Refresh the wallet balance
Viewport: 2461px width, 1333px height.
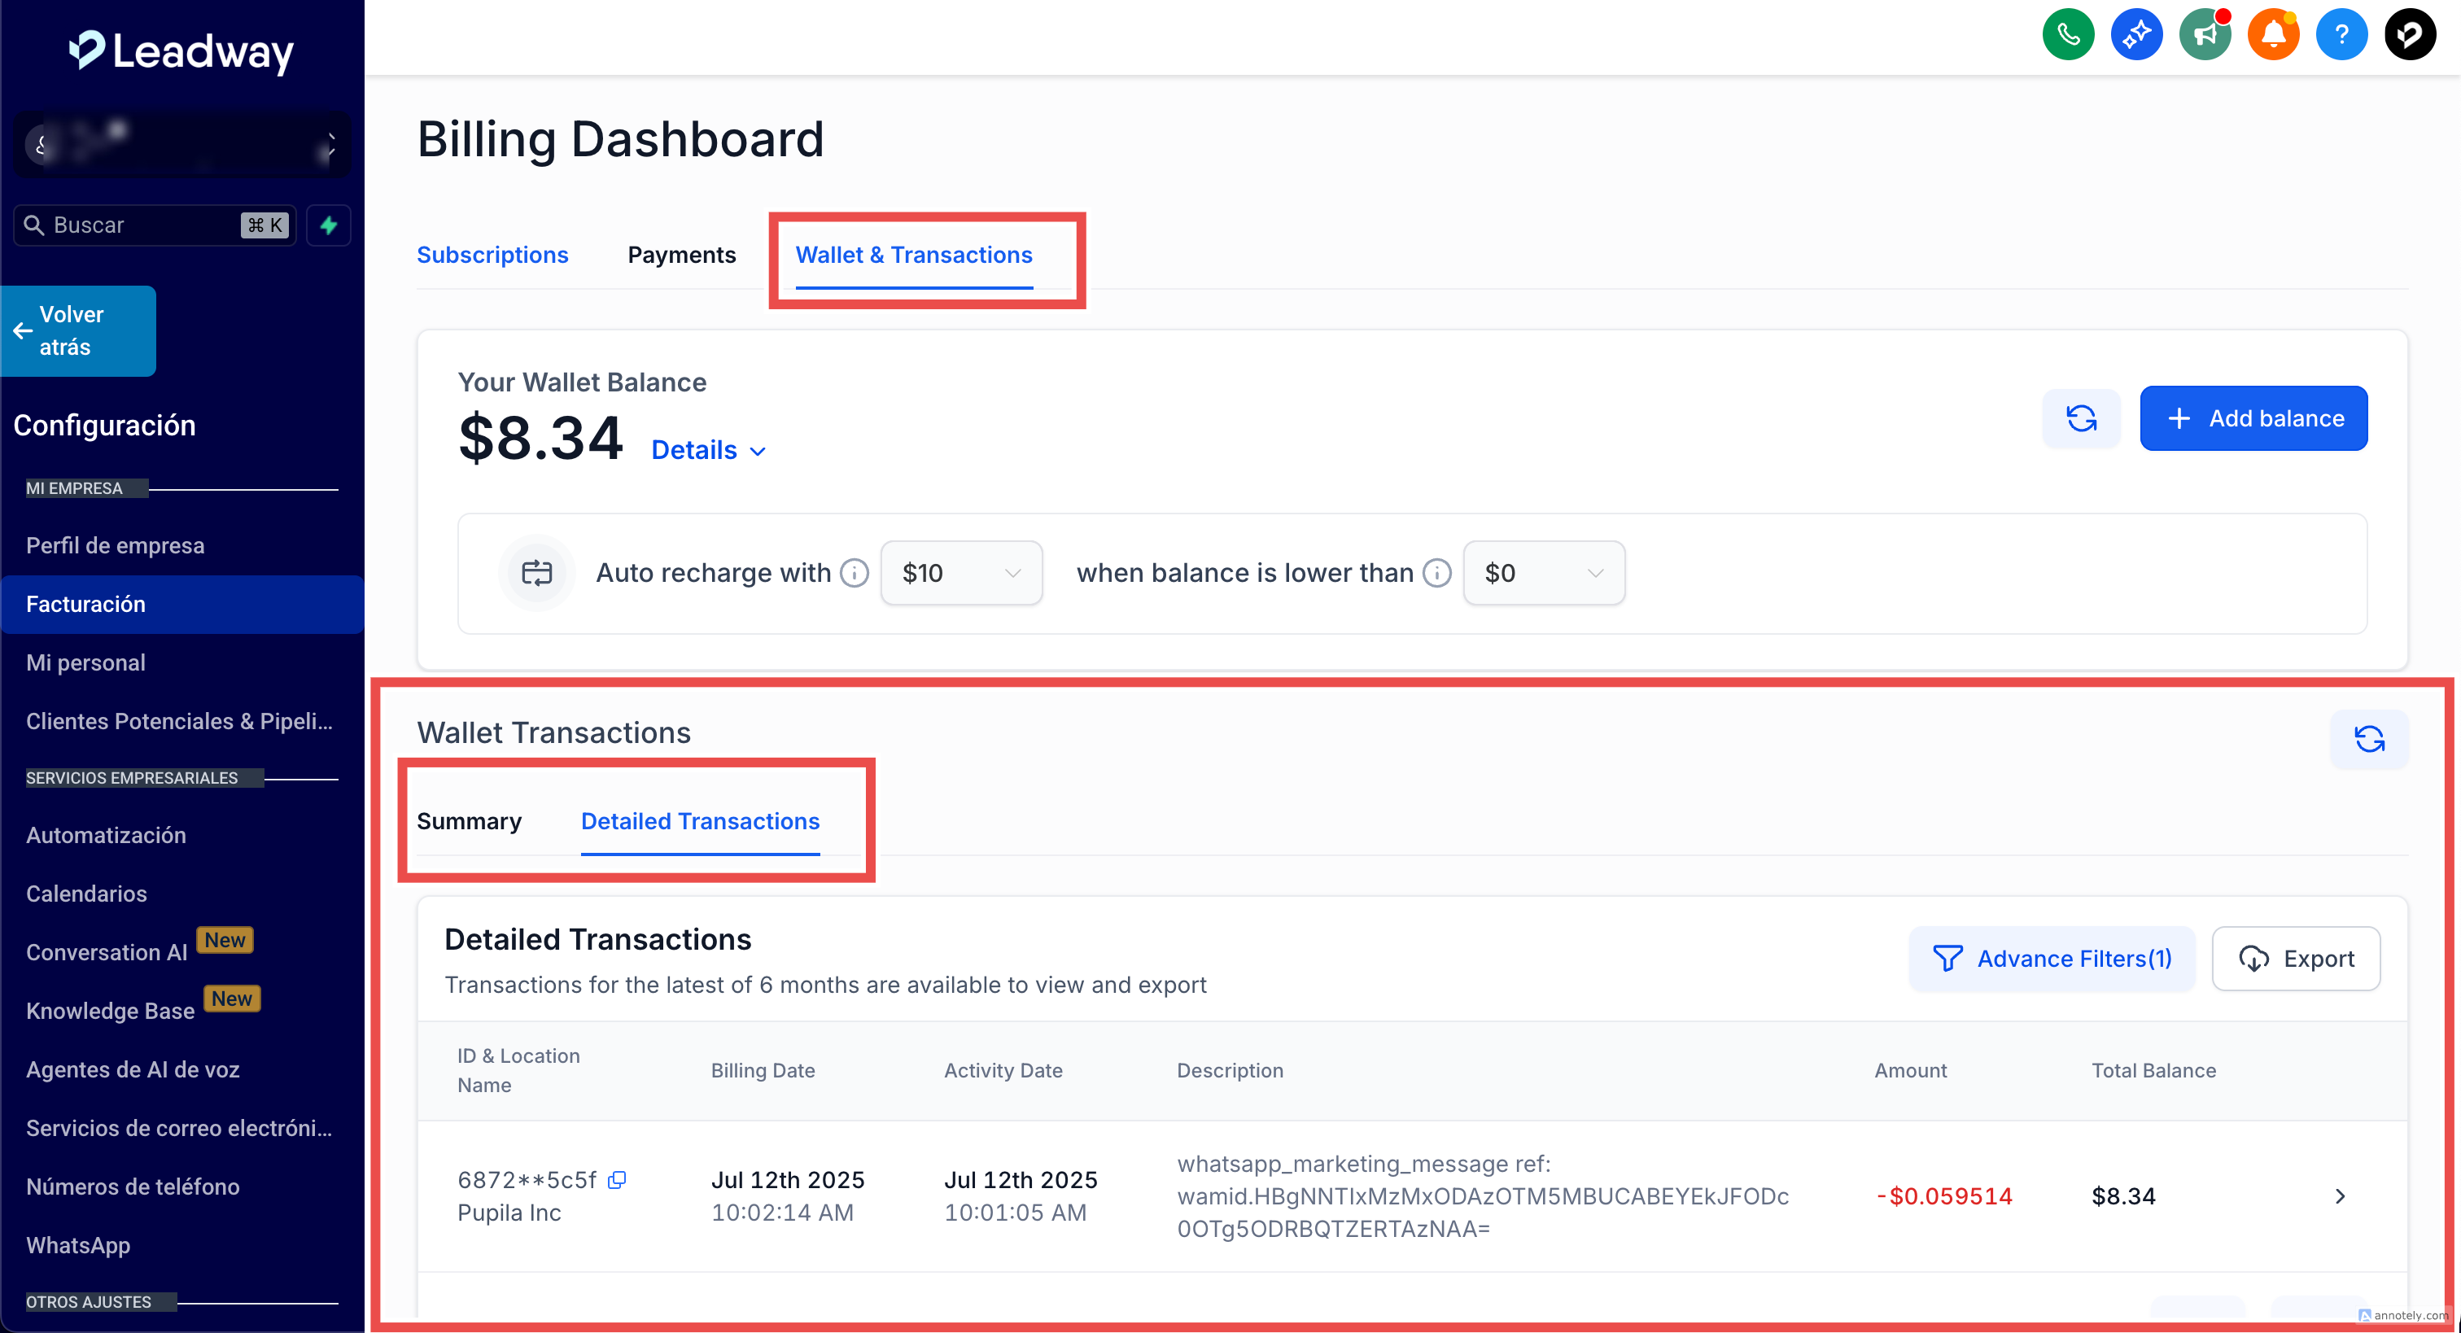[x=2081, y=418]
